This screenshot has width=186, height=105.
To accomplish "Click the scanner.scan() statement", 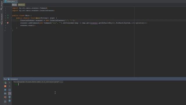I will [x=28, y=25].
